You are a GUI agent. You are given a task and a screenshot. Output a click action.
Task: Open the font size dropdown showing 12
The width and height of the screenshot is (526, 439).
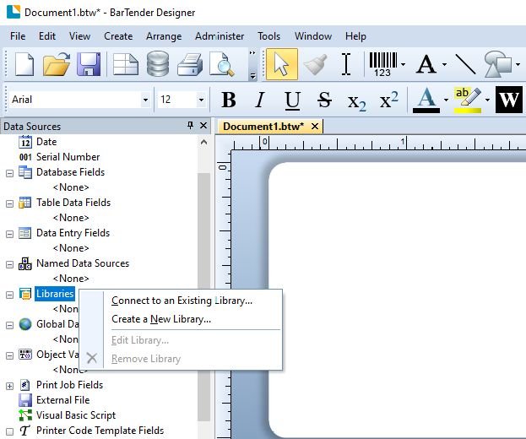tap(201, 100)
